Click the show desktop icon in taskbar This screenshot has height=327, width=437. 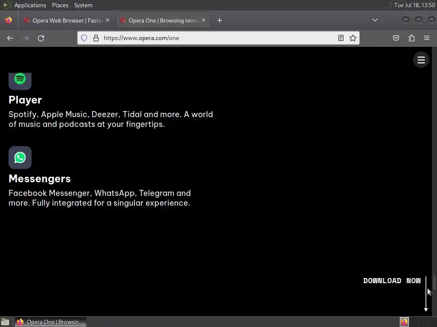pos(5,322)
